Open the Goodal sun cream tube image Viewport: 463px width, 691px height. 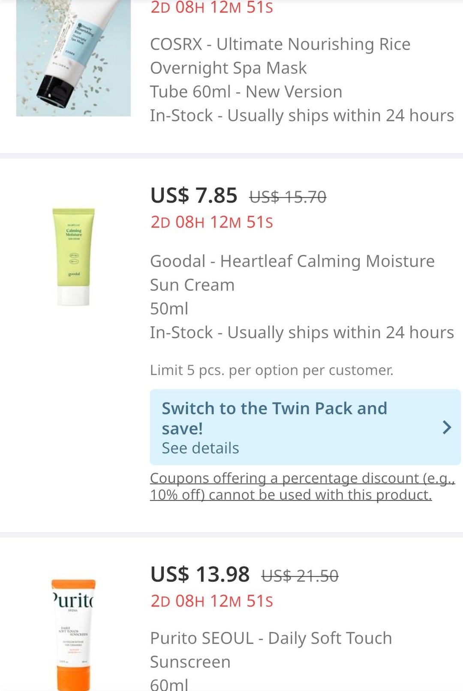point(74,257)
